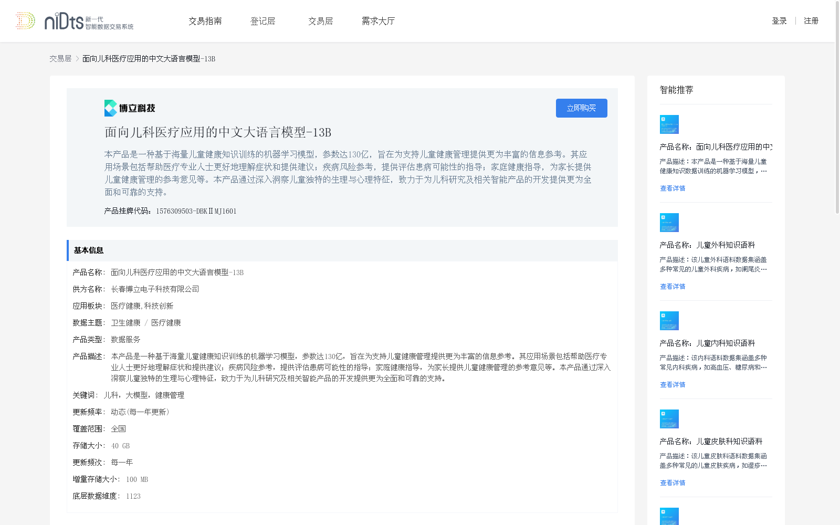Open the 需求大厅 navigation item

click(x=378, y=21)
